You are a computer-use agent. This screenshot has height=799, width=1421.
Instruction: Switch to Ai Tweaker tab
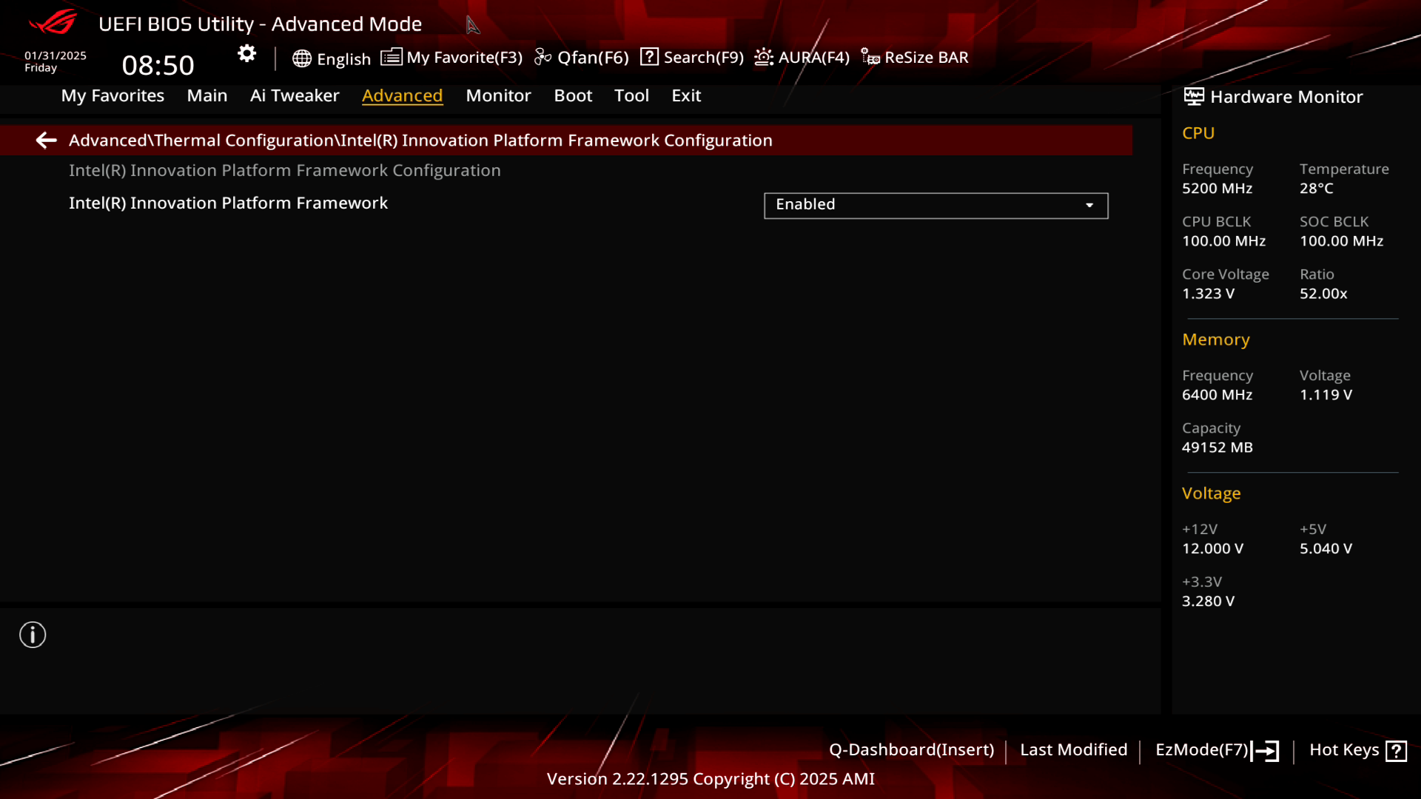pyautogui.click(x=295, y=95)
